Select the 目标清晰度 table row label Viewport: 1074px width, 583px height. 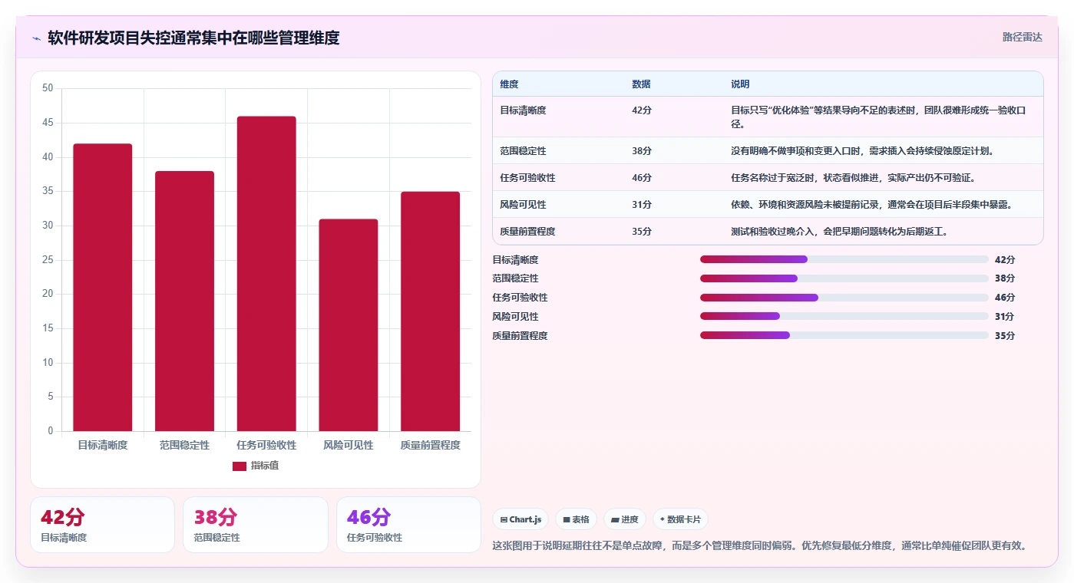(523, 110)
